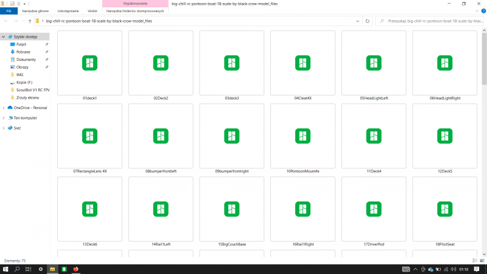Open the Plik menu

point(9,11)
